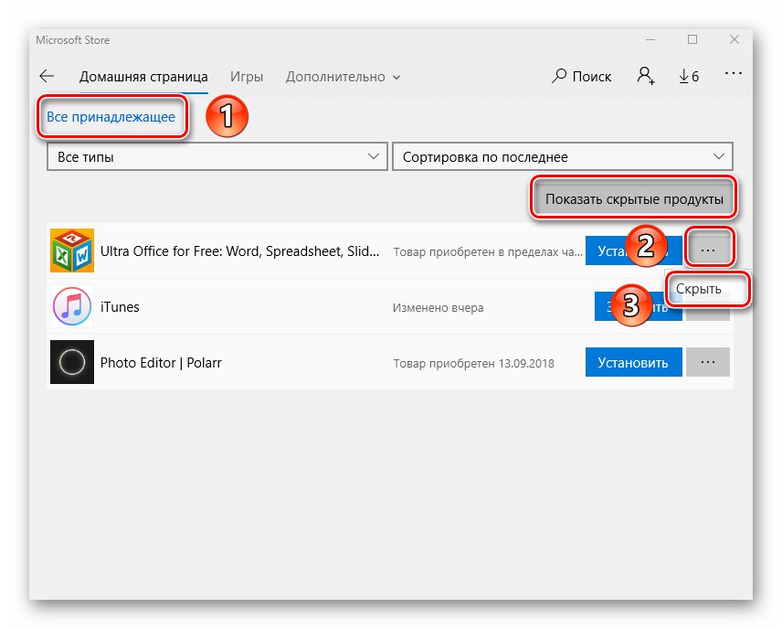782x629 pixels.
Task: Click the iTunes application icon
Action: [71, 306]
